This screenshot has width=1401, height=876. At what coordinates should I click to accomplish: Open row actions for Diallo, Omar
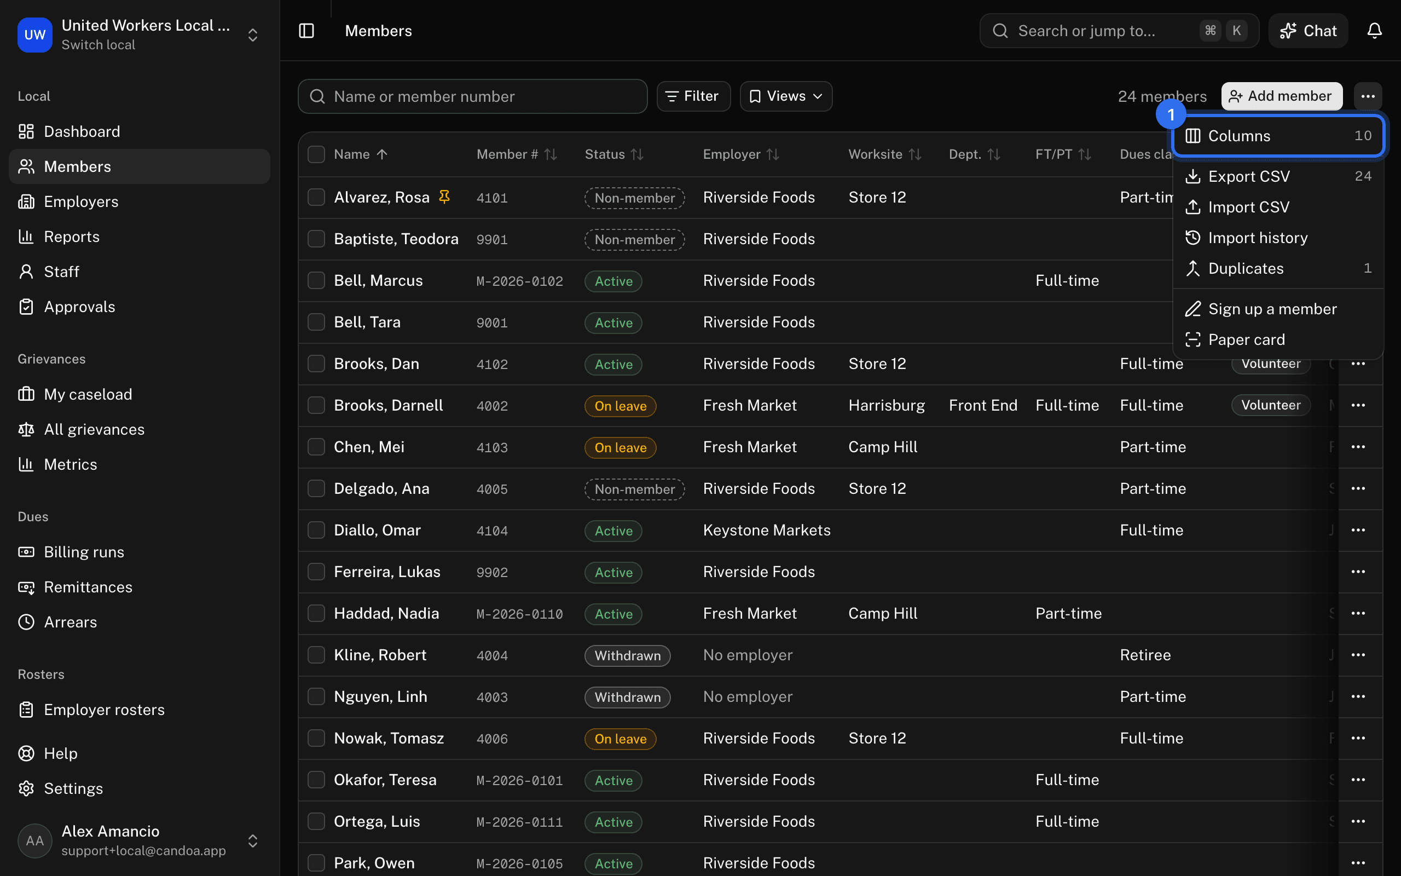1358,530
